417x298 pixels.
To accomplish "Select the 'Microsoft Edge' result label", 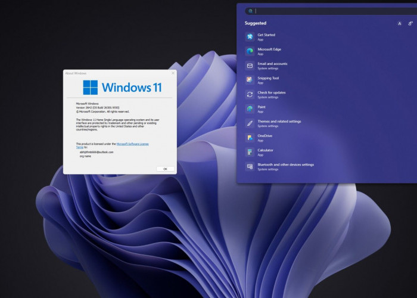I will coord(269,49).
